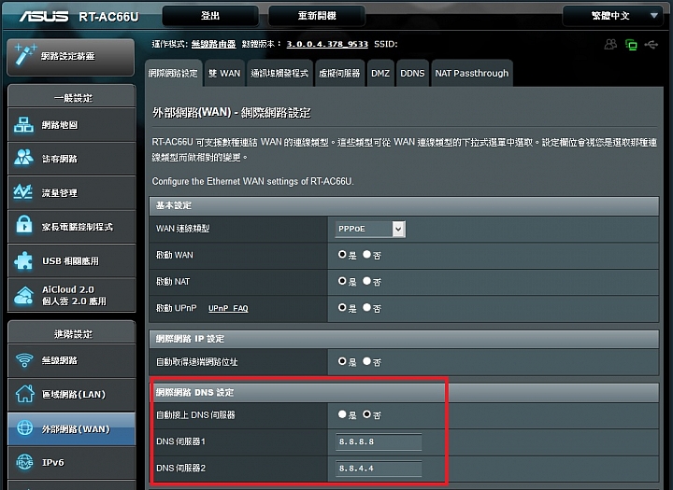Click the Logout (登出) button
673x490 pixels.
210,16
